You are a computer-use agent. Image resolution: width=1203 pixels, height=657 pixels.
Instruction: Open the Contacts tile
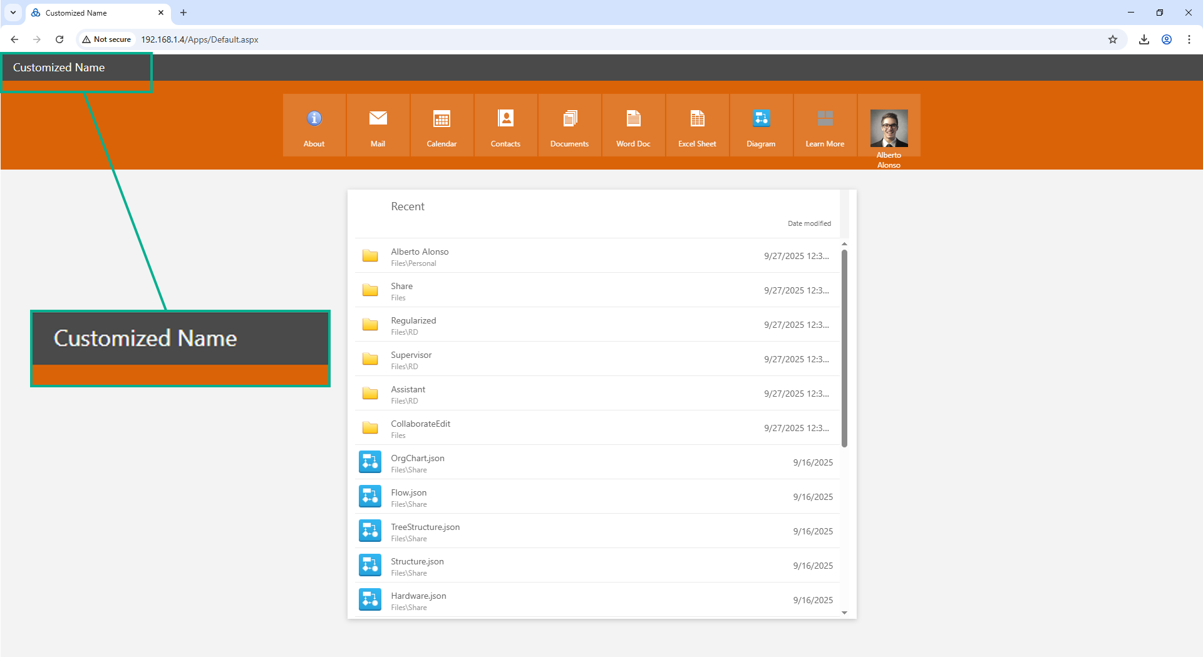click(505, 119)
